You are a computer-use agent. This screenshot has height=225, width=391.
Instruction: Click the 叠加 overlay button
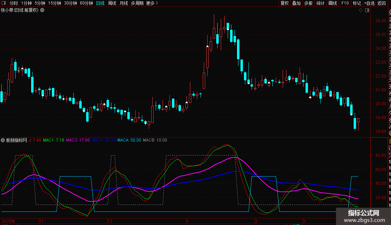[296, 3]
